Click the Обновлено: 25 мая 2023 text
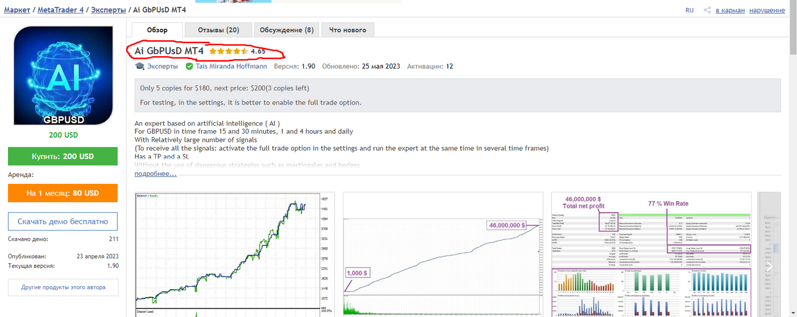Screen dimensions: 797x317 pyautogui.click(x=361, y=66)
